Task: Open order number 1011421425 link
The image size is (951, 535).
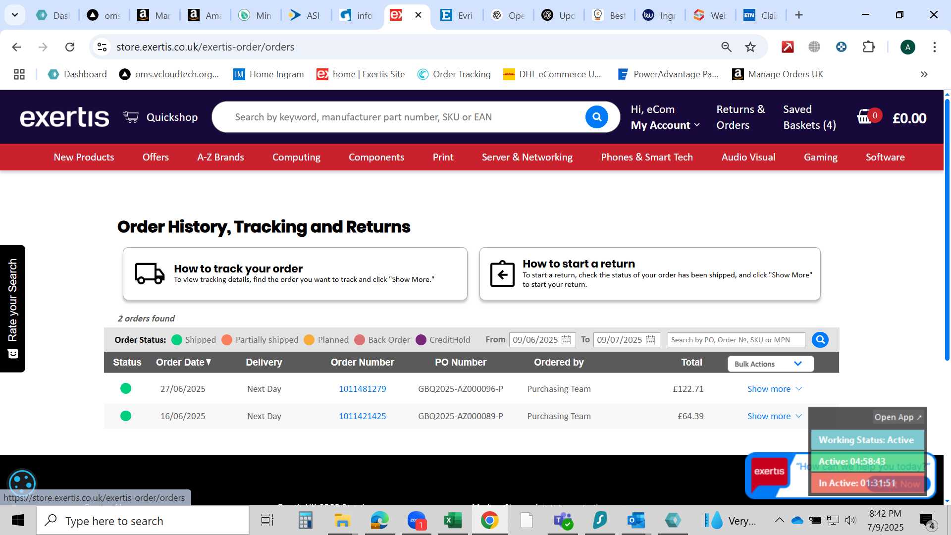Action: [362, 416]
